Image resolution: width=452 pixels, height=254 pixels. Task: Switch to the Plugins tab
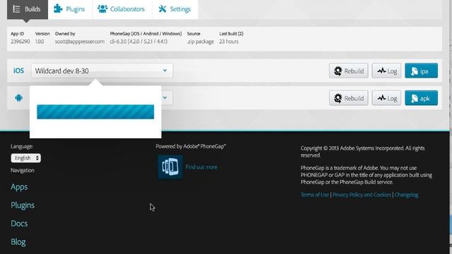70,9
